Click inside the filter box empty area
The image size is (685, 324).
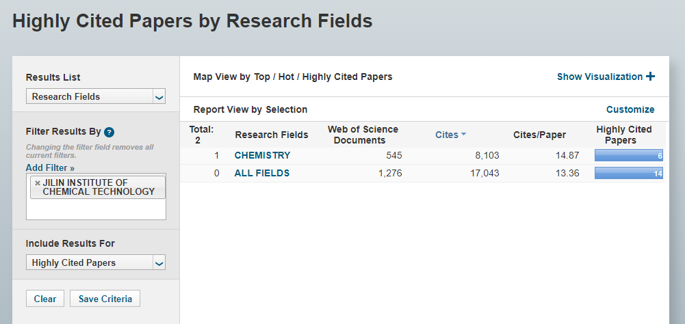(x=96, y=209)
